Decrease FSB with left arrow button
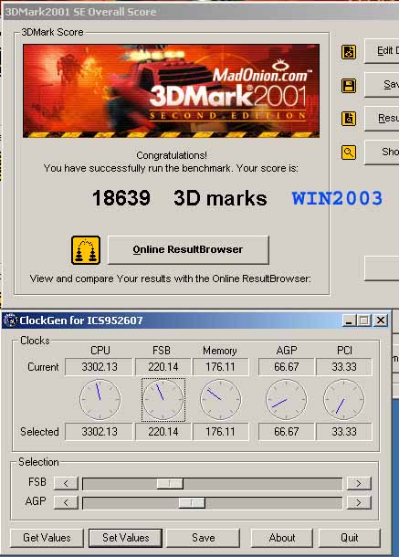 [66, 483]
